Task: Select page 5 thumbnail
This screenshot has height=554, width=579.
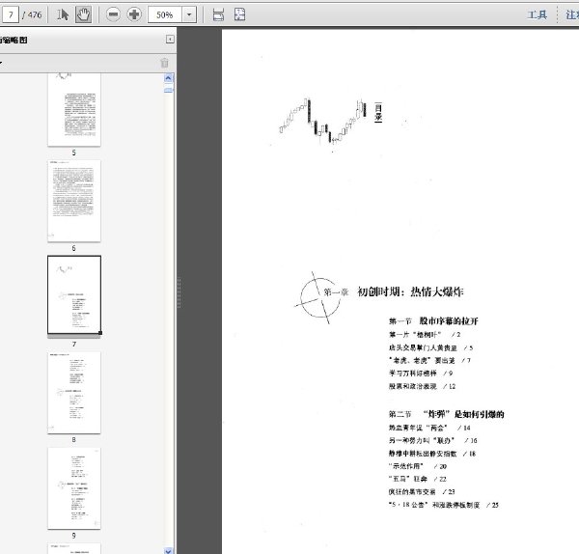Action: [x=74, y=109]
